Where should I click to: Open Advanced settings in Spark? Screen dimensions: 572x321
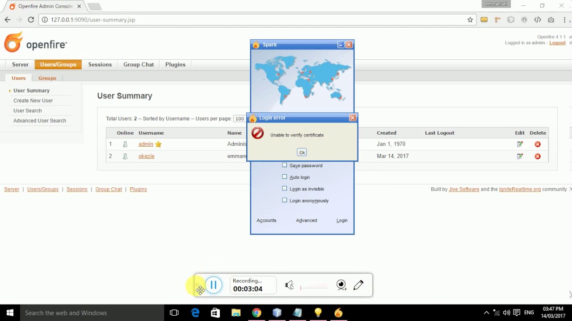(x=307, y=220)
